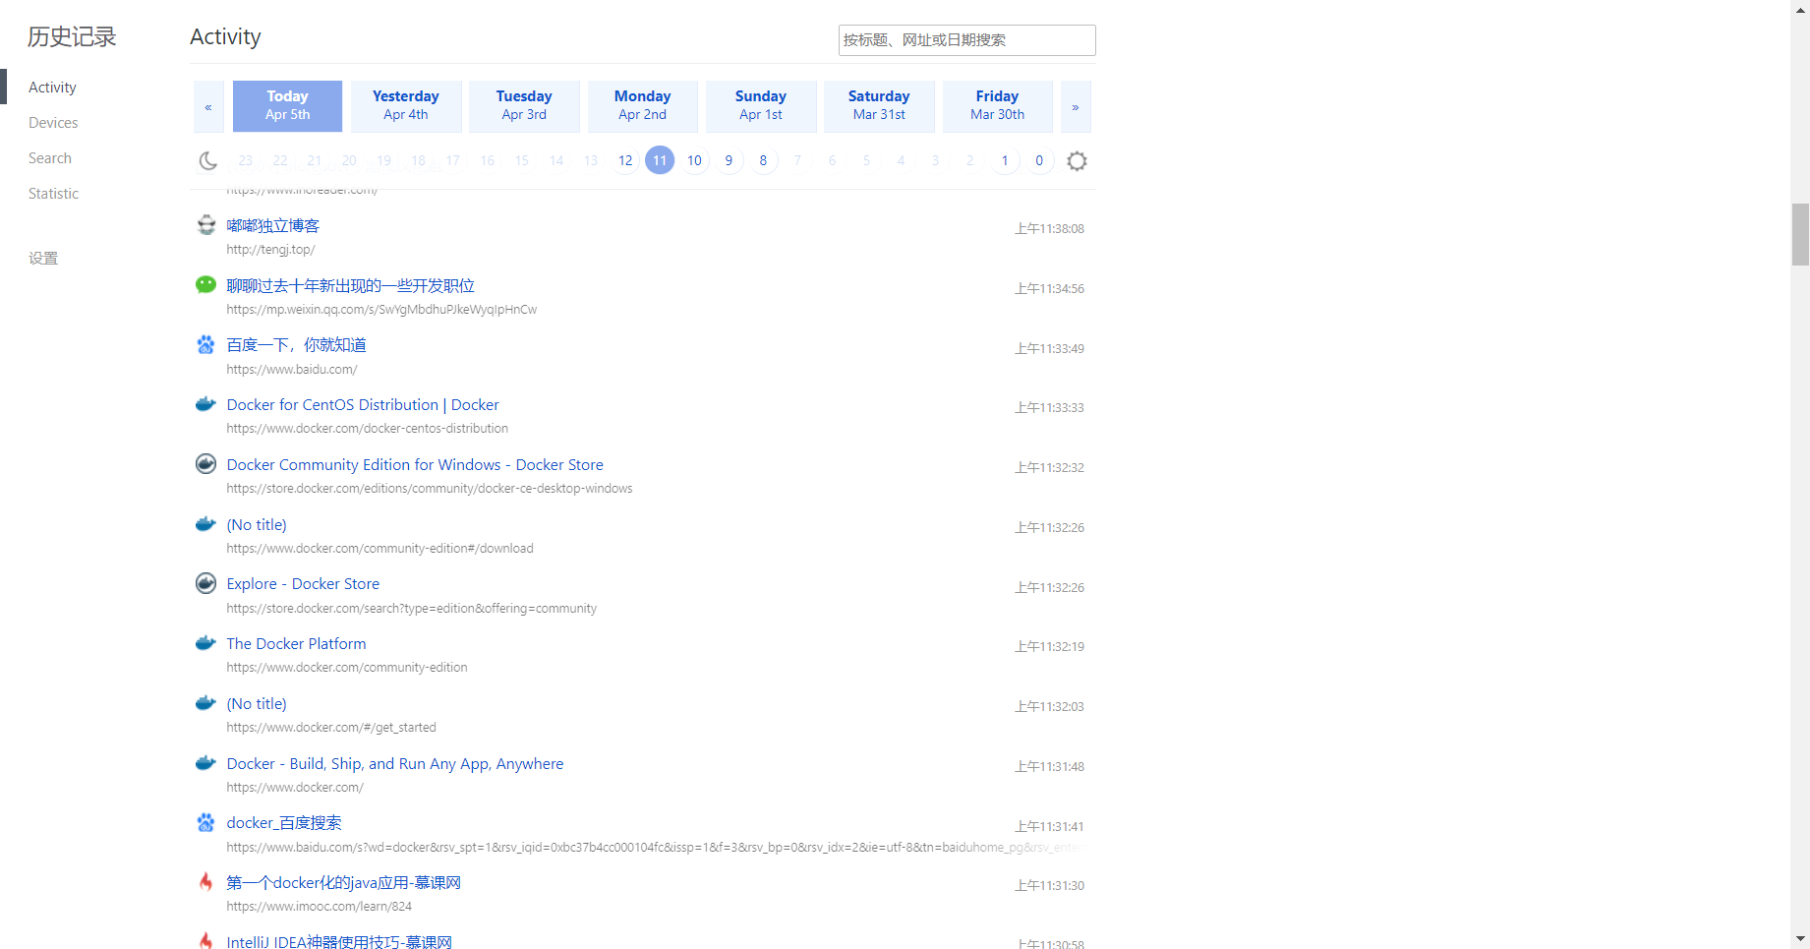Image resolution: width=1810 pixels, height=949 pixels.
Task: Open IntelliJ IDEA神器使用技巧 link
Action: click(x=339, y=942)
